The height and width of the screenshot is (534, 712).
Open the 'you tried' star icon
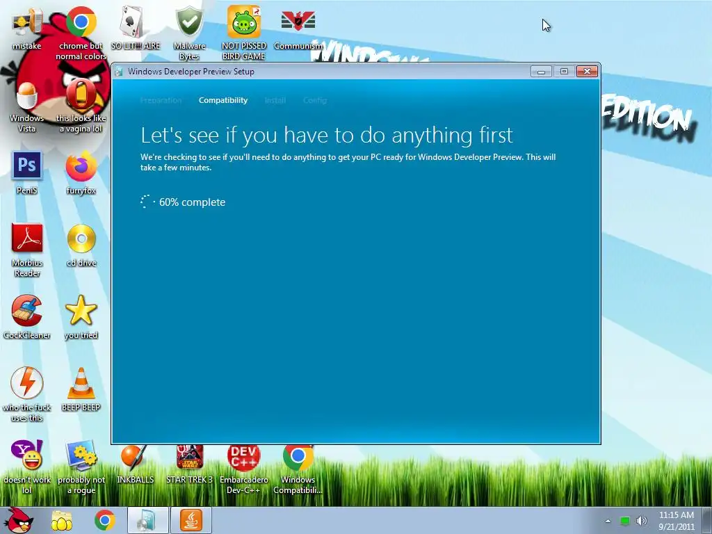pyautogui.click(x=81, y=318)
